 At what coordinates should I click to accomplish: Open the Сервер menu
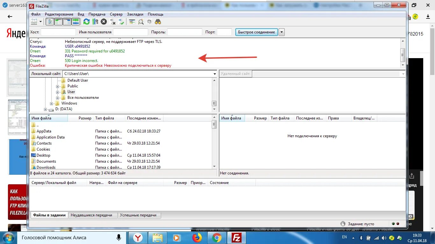pyautogui.click(x=116, y=14)
